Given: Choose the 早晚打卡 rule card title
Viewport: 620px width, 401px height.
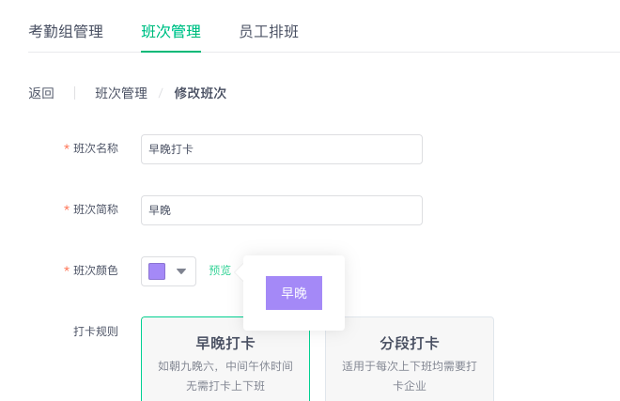Looking at the screenshot, I should 225,344.
